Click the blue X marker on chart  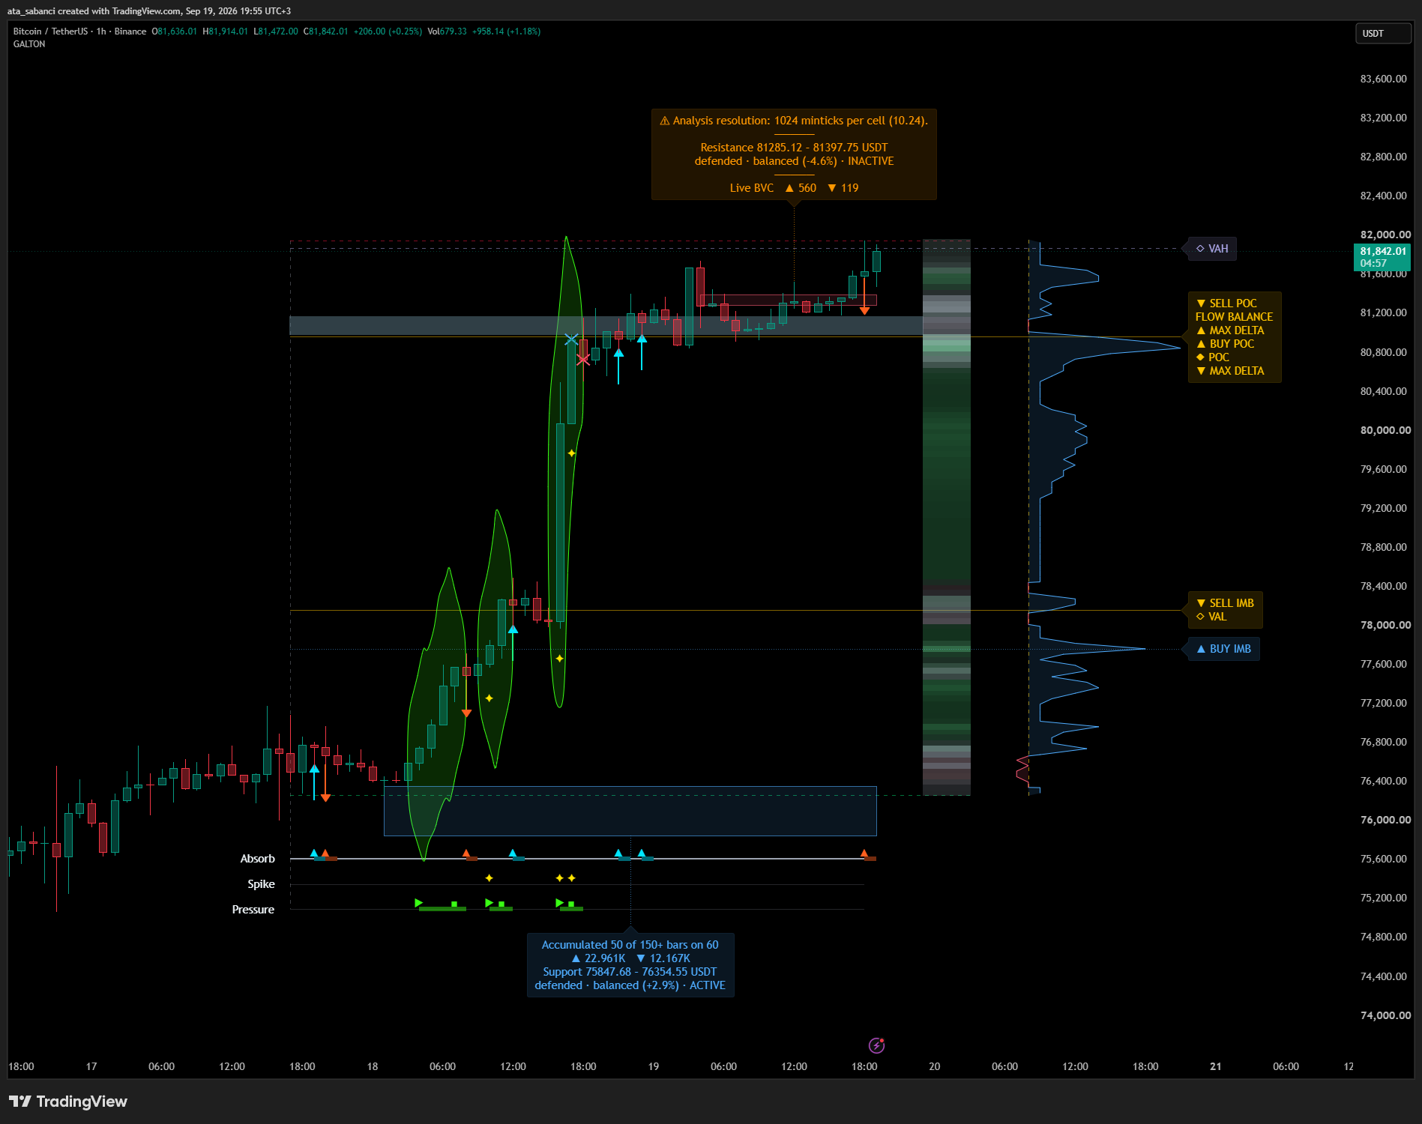coord(571,339)
